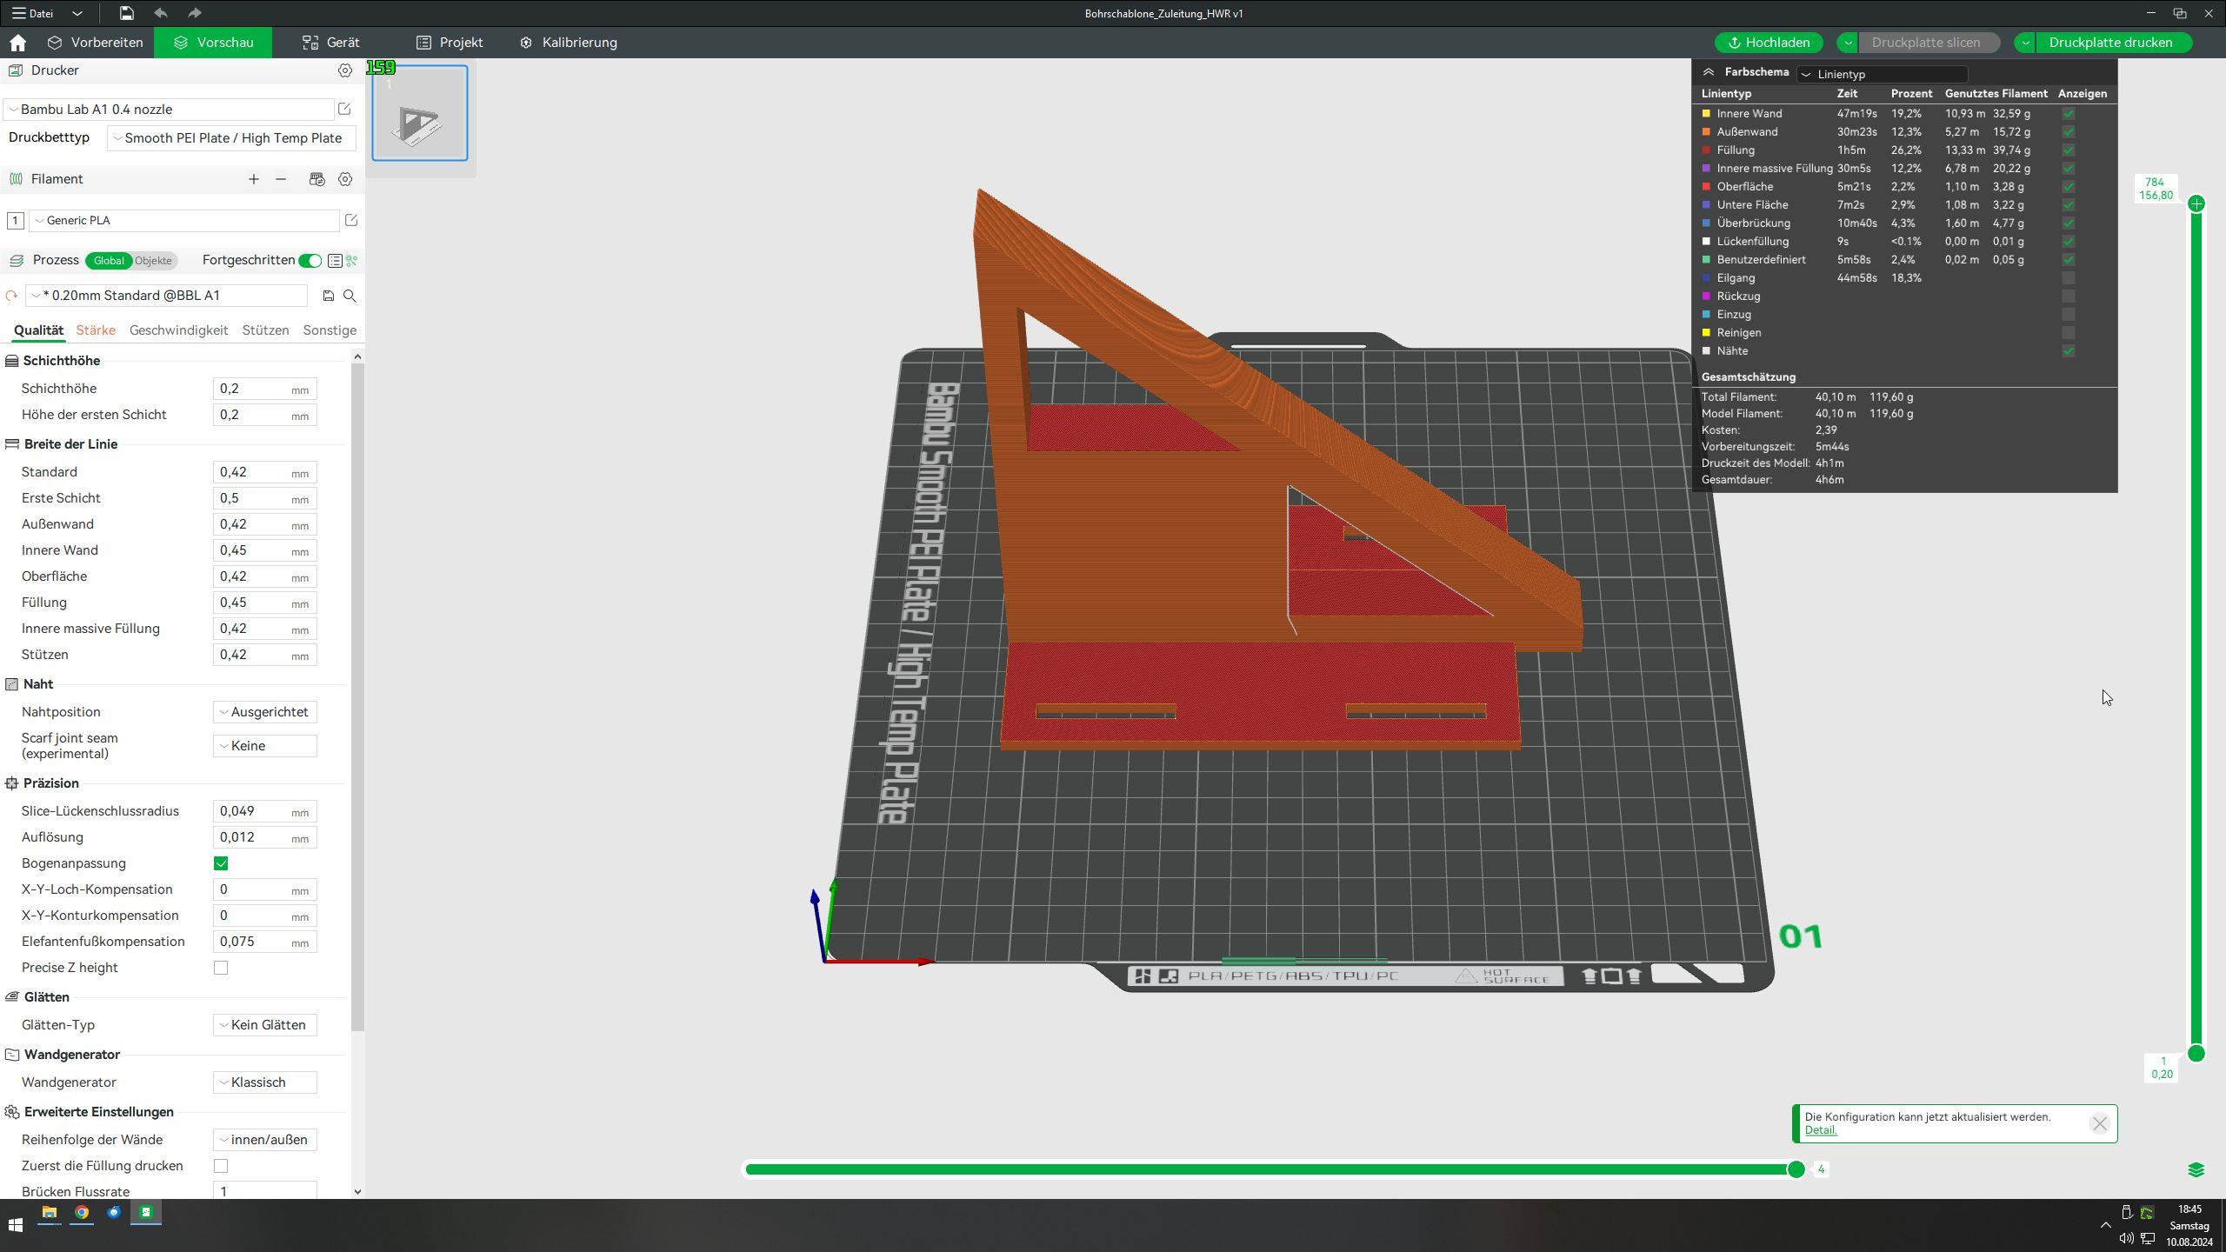Open the Detail link in notification
Image resolution: width=2226 pixels, height=1252 pixels.
[1820, 1130]
